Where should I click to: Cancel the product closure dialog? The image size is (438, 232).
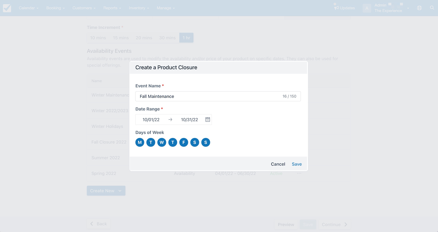pyautogui.click(x=278, y=164)
